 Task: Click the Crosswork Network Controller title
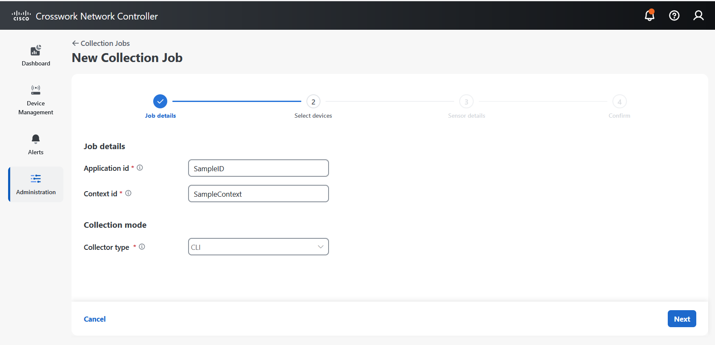click(97, 16)
